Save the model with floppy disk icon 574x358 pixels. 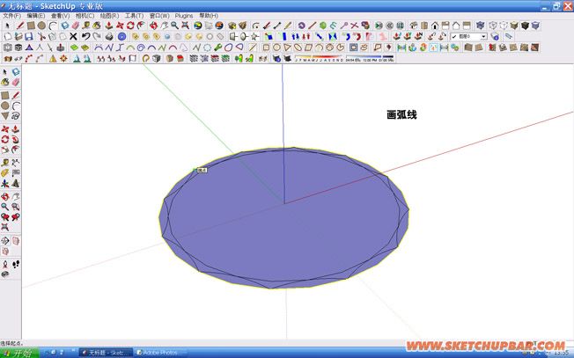coord(29,37)
